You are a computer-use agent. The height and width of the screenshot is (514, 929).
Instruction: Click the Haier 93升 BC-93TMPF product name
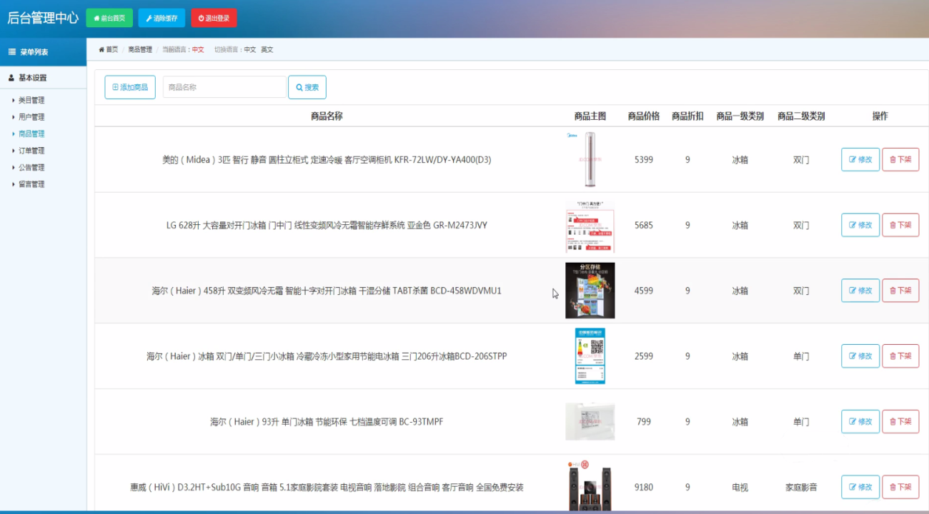[327, 422]
